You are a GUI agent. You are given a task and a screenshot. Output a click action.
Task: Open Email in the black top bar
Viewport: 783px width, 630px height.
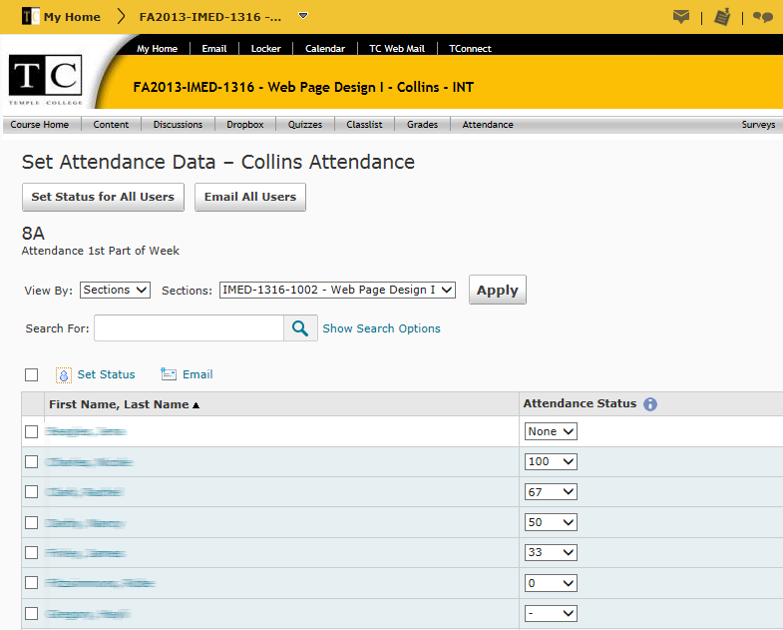214,49
